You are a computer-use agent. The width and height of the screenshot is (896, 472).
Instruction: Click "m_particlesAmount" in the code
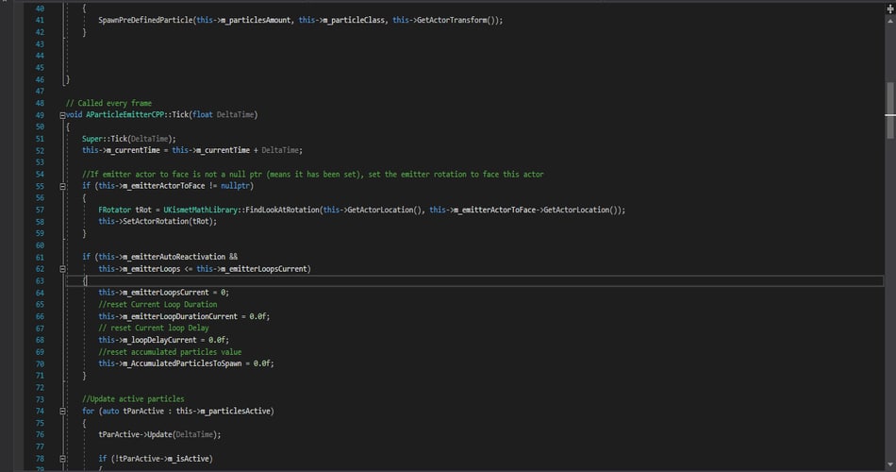tap(256, 20)
